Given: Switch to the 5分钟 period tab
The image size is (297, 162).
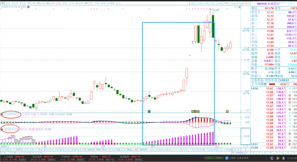Looking at the screenshot, I should (x=23, y=3).
